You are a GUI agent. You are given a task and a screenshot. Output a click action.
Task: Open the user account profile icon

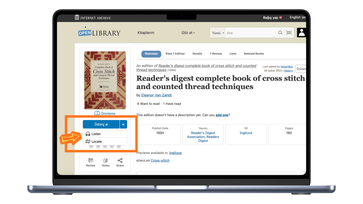click(x=302, y=33)
